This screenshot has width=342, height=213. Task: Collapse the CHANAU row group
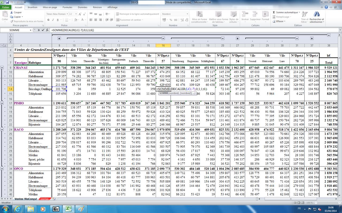coord(3,68)
